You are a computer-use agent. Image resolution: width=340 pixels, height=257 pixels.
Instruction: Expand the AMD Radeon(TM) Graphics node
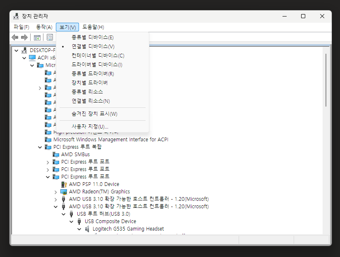tap(56, 192)
